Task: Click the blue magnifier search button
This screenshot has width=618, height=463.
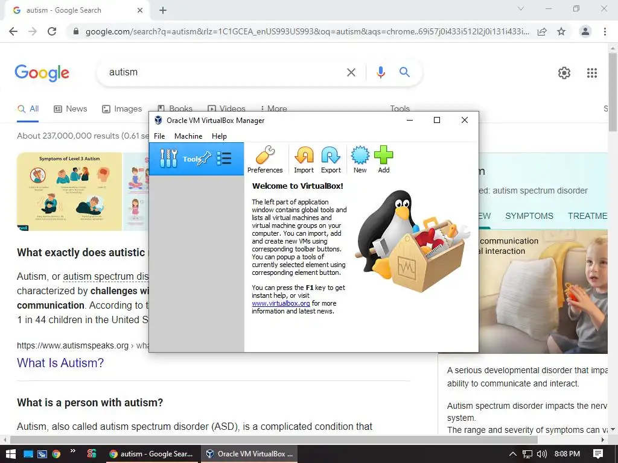Action: pyautogui.click(x=404, y=72)
